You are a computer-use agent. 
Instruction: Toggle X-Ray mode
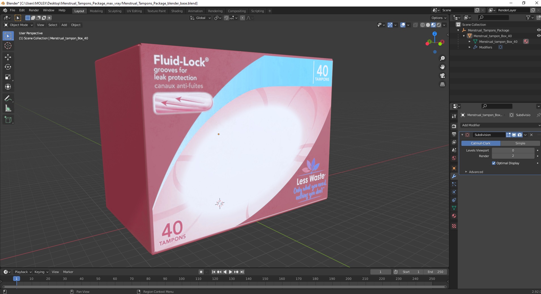click(x=415, y=25)
